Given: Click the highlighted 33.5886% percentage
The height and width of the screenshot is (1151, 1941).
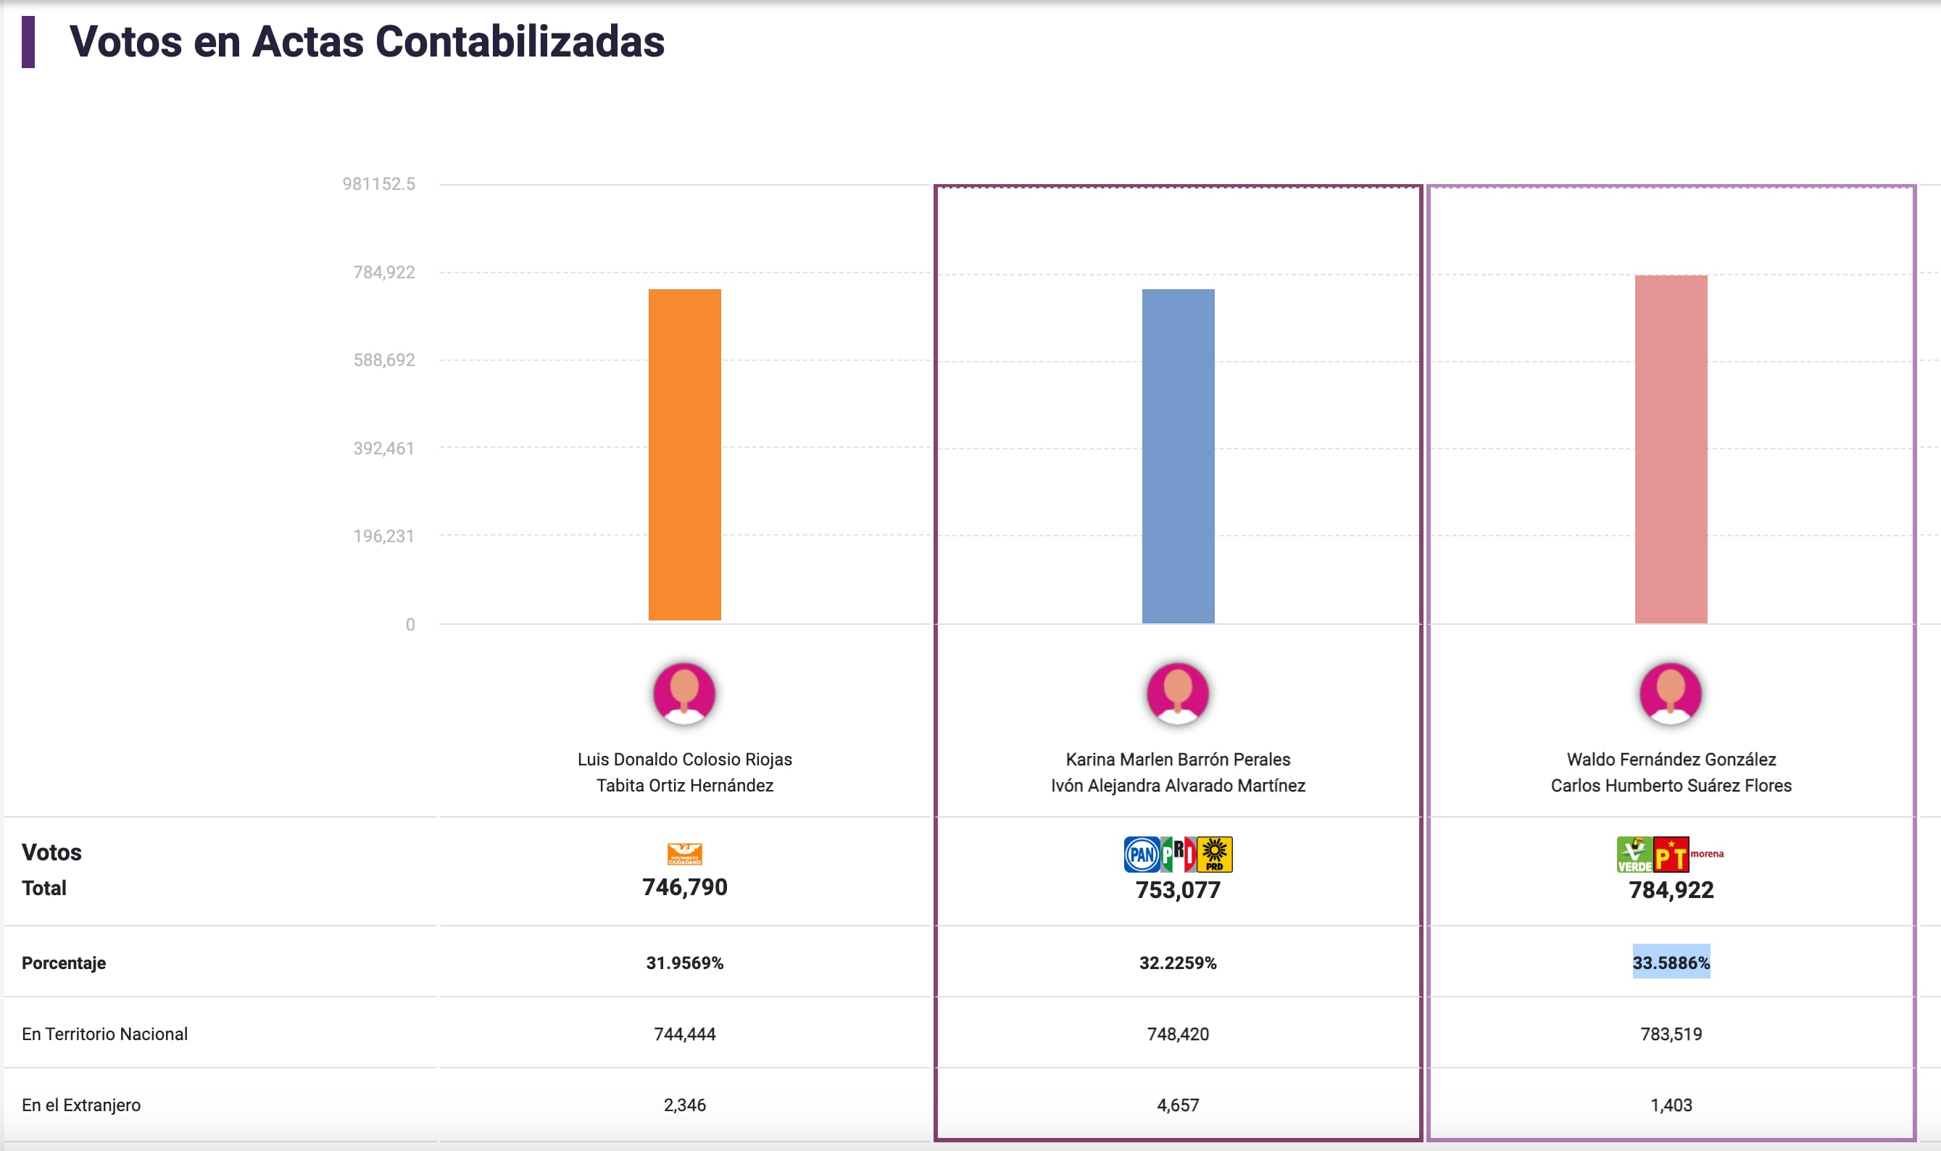Looking at the screenshot, I should click(1671, 963).
